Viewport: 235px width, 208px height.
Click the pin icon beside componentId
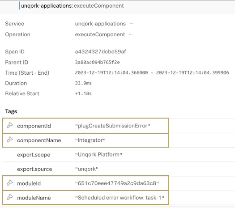tap(10, 125)
